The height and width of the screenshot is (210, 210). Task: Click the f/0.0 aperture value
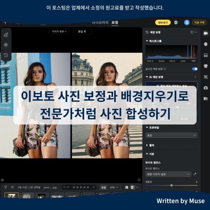[172, 61]
